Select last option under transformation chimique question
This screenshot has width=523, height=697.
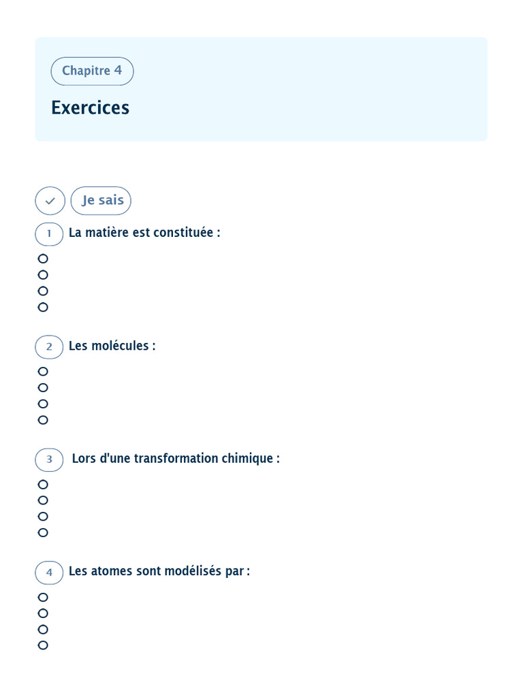click(x=43, y=533)
